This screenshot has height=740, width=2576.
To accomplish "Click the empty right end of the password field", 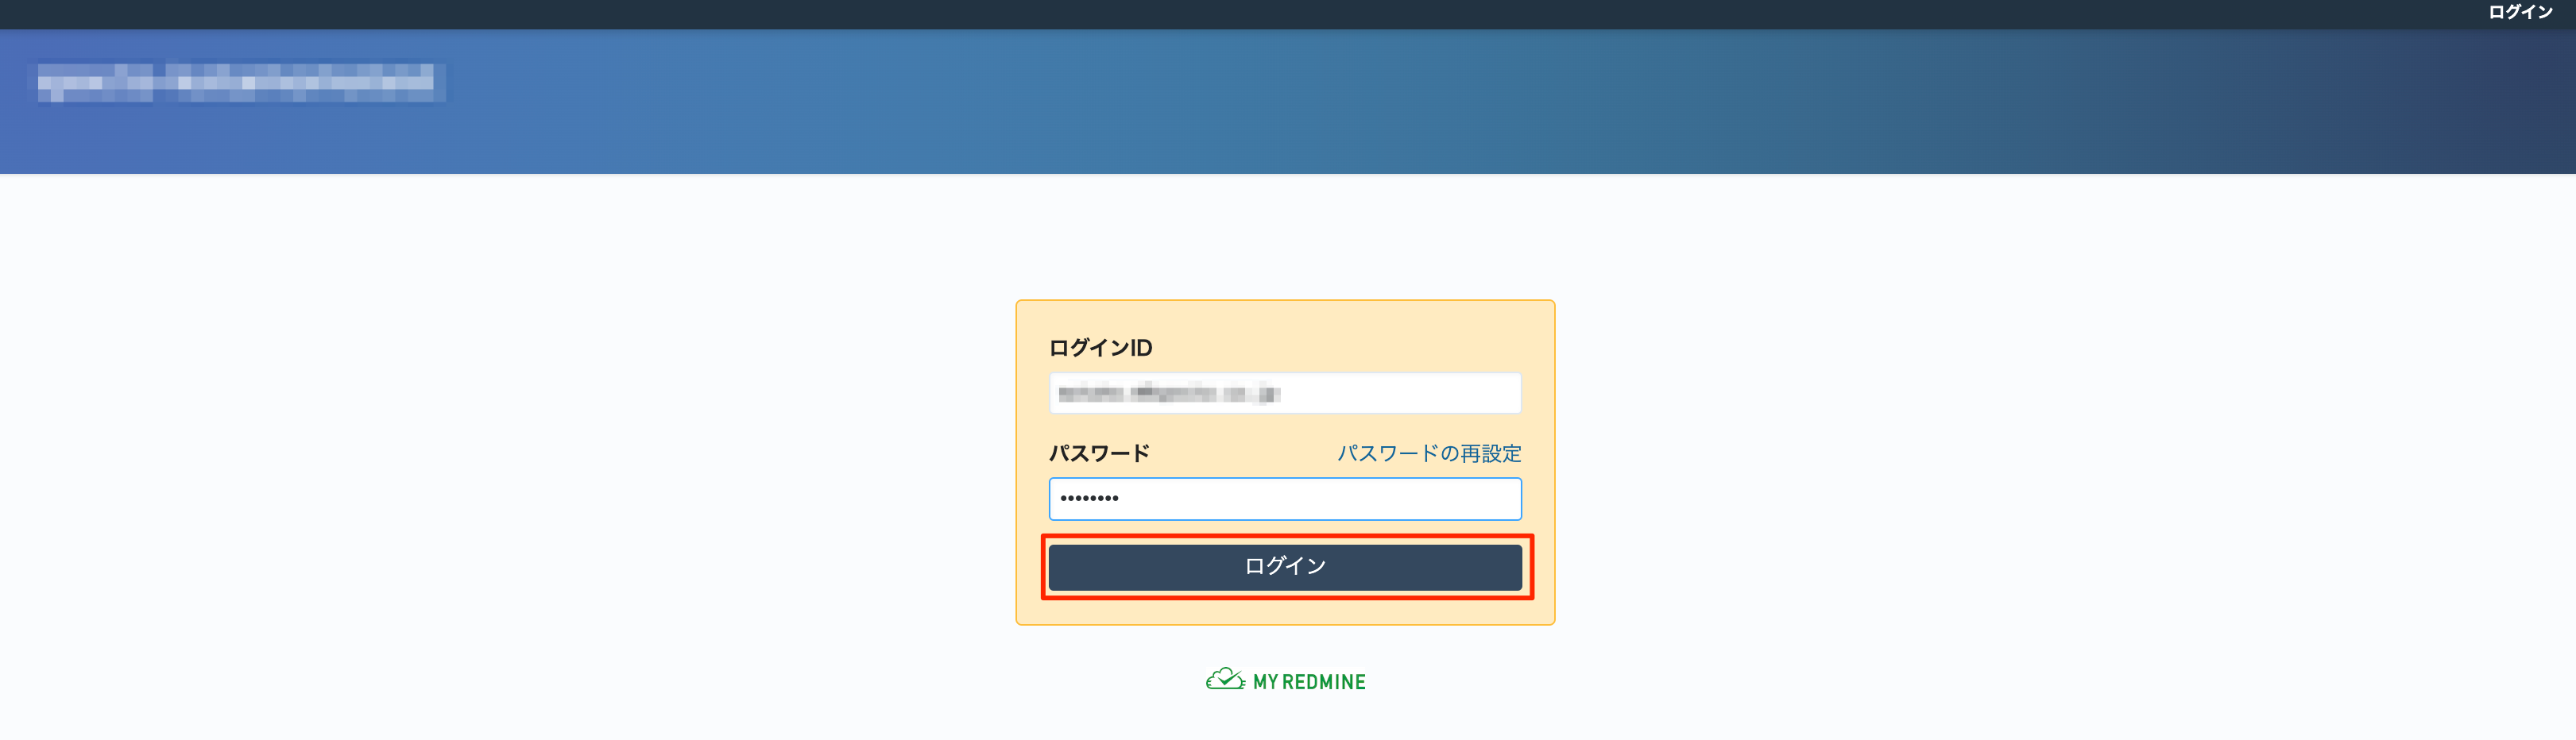I will pos(1450,499).
